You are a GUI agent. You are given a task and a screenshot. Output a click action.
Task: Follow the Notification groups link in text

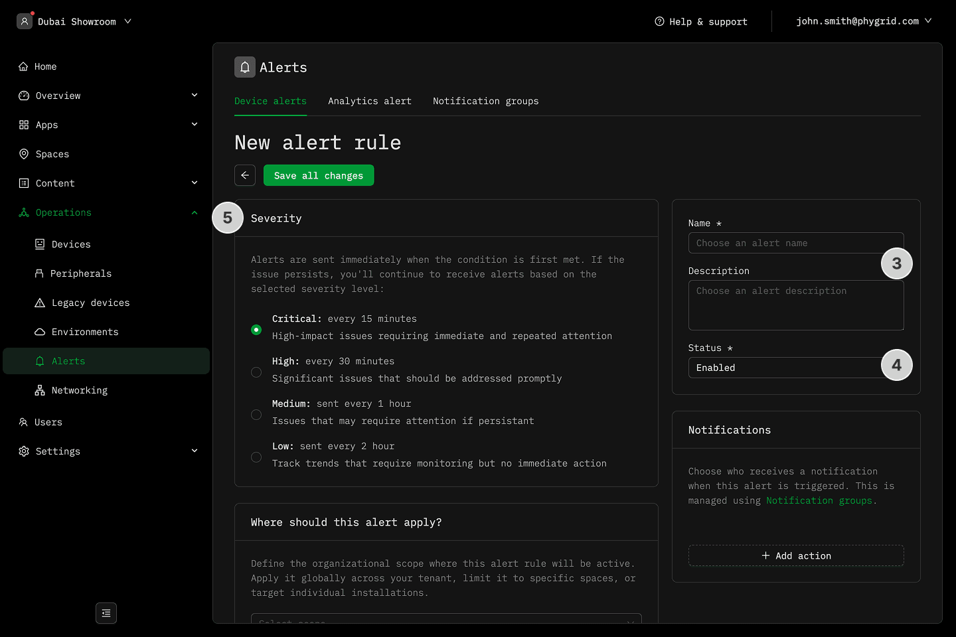click(x=819, y=500)
